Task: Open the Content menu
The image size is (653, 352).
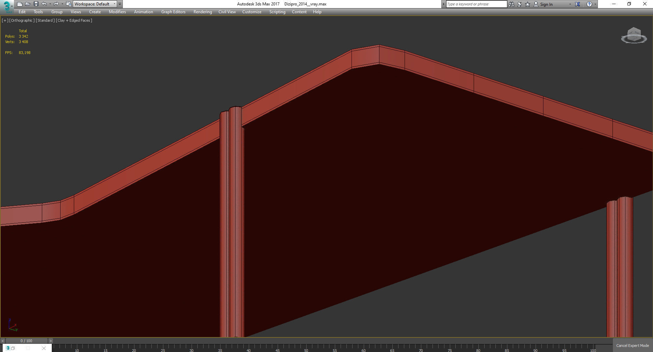Action: (x=299, y=12)
